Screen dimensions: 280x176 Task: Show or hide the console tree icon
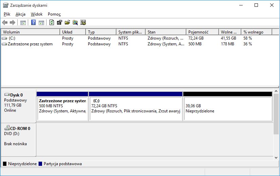pos(23,22)
